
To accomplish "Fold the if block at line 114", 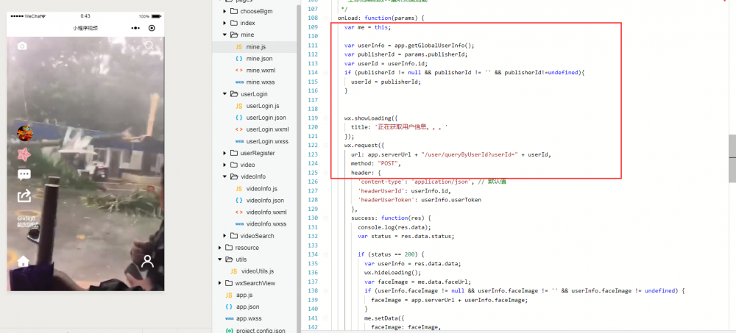I will point(326,73).
